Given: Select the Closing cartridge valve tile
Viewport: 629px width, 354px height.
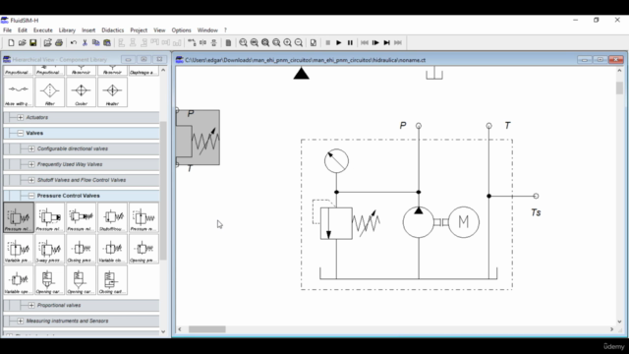Looking at the screenshot, I should (112, 279).
